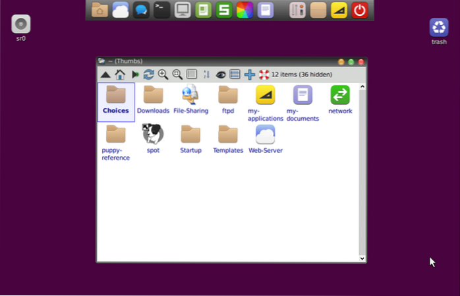
Task: Click the sort order arrows icon
Action: pyautogui.click(x=206, y=75)
